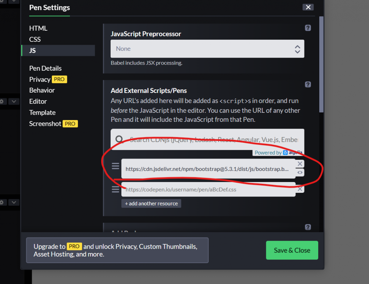Remove the empty codepen.io placeholder resource
This screenshot has width=369, height=284.
pos(300,189)
